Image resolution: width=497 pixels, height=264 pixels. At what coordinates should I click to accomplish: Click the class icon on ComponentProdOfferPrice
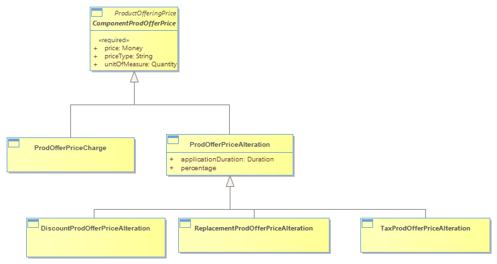pos(96,12)
